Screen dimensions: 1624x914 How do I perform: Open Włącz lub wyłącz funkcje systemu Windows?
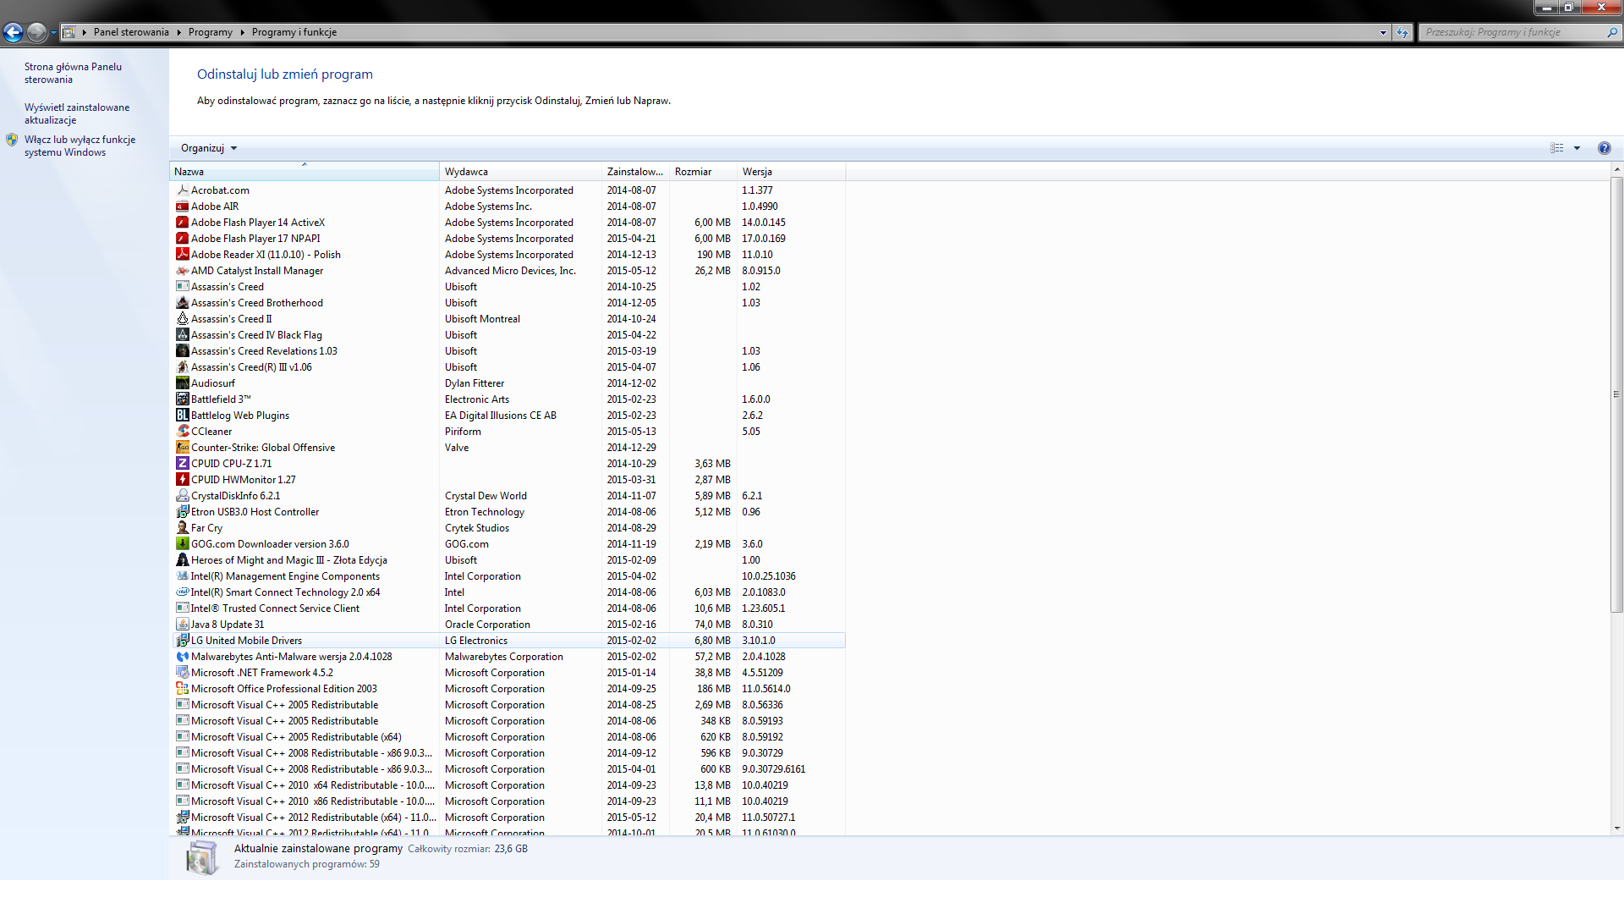click(x=80, y=146)
